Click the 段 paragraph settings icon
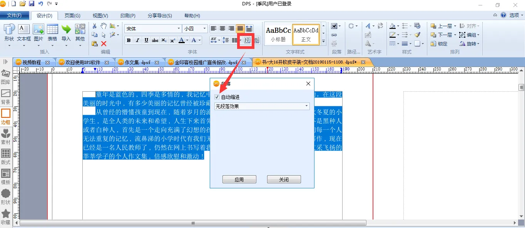The image size is (525, 228). (x=247, y=40)
